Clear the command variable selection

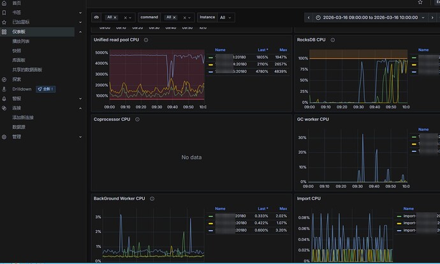(184, 18)
